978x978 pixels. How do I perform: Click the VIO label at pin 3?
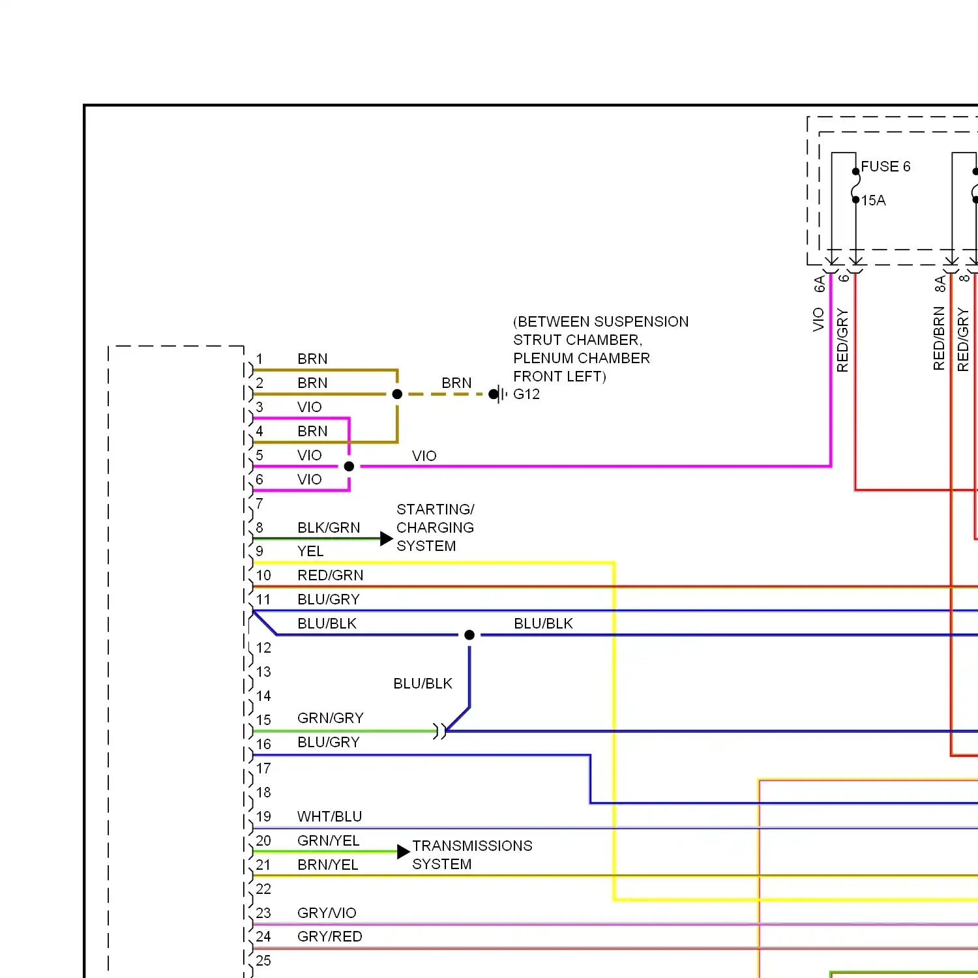(x=309, y=407)
